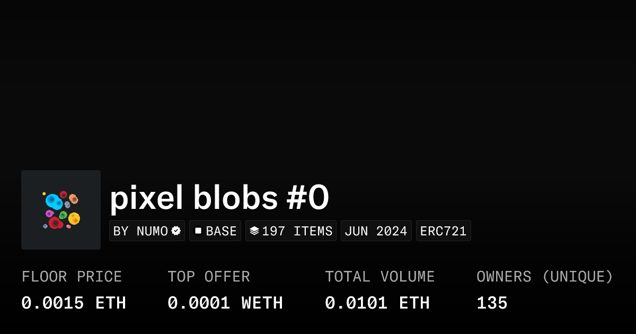Click the FLOOR PRICE label

[x=72, y=277]
